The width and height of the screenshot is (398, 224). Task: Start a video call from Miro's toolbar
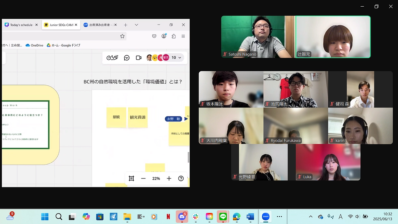[x=138, y=57]
